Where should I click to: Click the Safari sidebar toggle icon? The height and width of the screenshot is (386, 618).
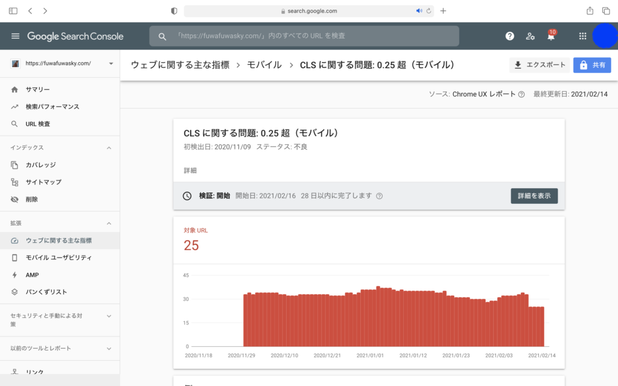pos(13,11)
